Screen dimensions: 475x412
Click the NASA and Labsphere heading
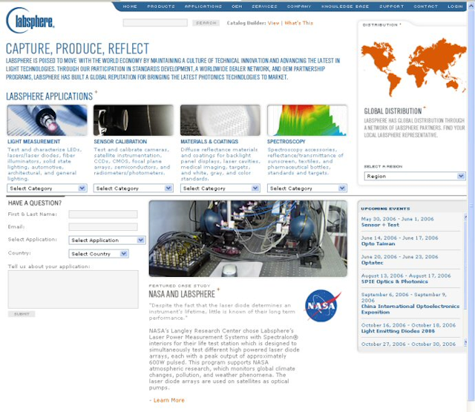pyautogui.click(x=182, y=294)
